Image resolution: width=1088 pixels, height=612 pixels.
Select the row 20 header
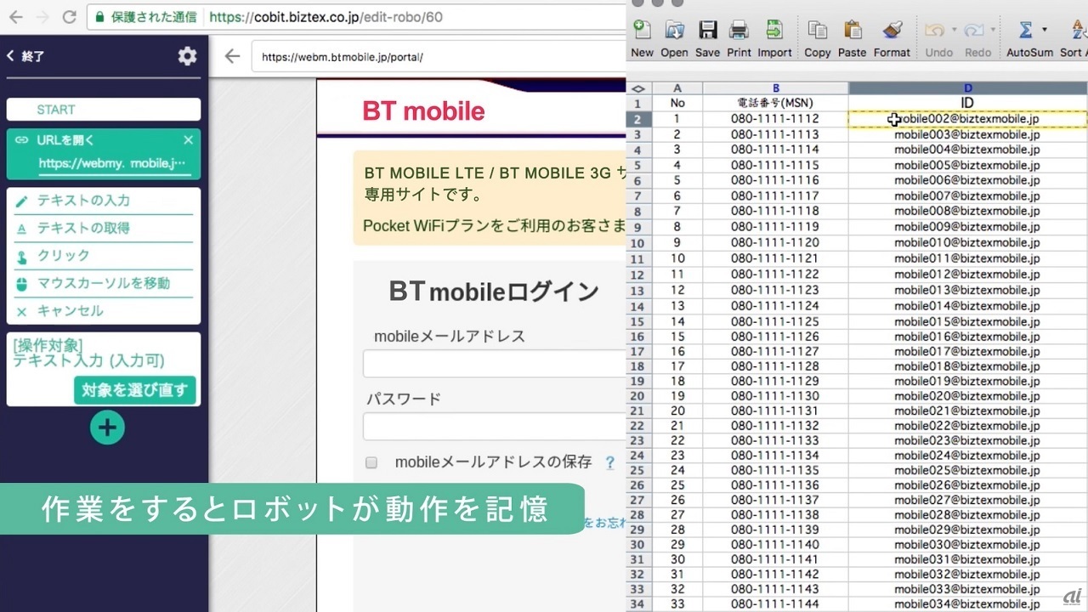(638, 396)
